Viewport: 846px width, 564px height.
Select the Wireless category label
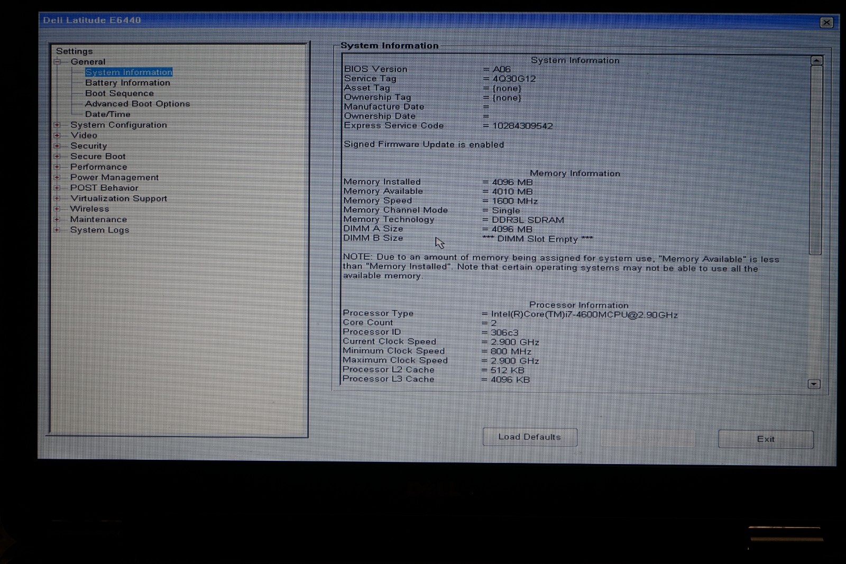click(x=89, y=209)
